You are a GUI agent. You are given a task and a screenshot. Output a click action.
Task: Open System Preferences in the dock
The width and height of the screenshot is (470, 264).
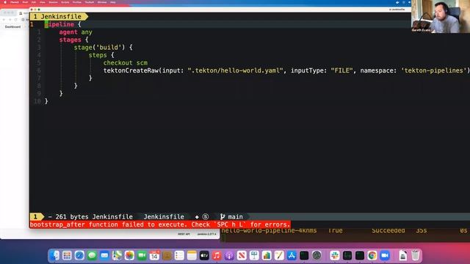point(317,256)
